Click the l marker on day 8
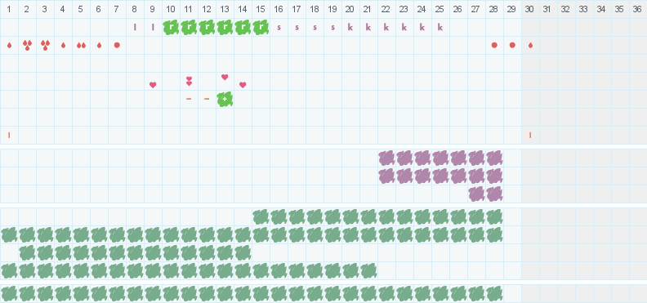The width and height of the screenshot is (647, 303). point(135,28)
